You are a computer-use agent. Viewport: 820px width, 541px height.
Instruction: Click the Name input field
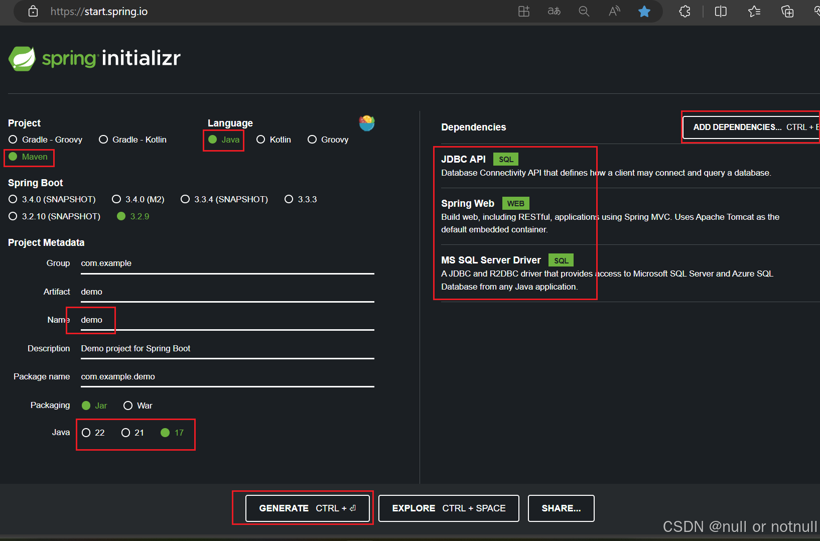(227, 320)
